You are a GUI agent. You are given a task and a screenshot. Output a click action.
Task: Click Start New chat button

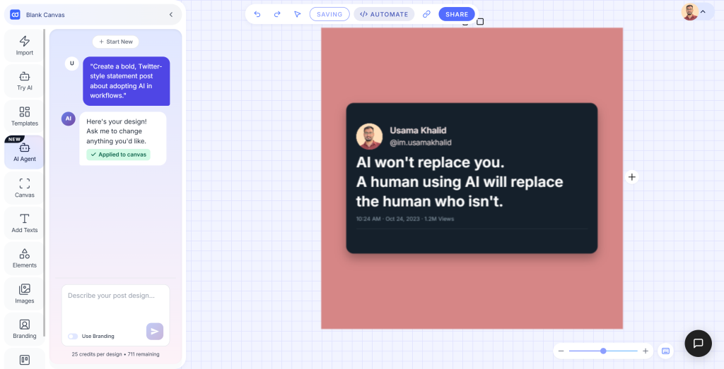[115, 42]
